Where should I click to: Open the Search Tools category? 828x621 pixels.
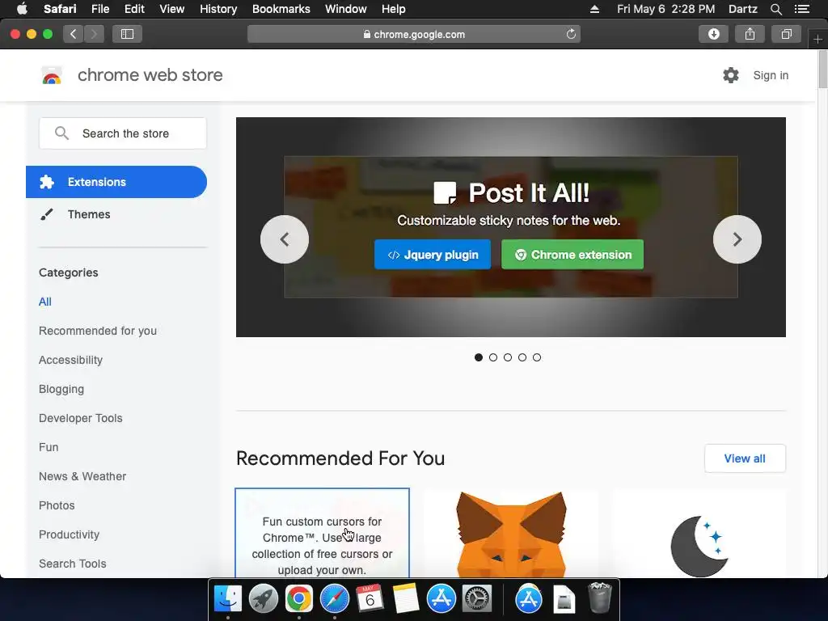click(72, 564)
